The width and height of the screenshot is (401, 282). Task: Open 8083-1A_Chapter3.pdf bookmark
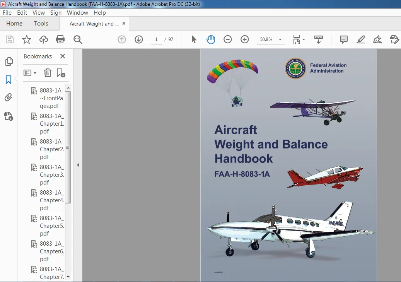[x=52, y=175]
